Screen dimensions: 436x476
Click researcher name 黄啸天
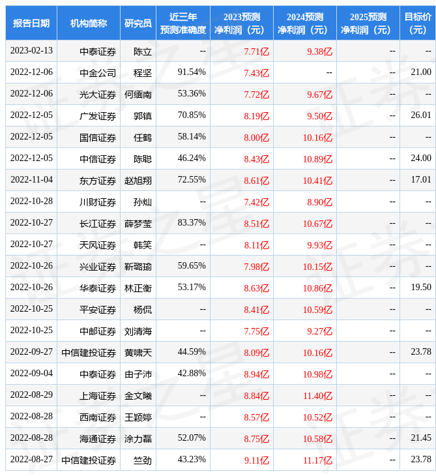coord(138,353)
